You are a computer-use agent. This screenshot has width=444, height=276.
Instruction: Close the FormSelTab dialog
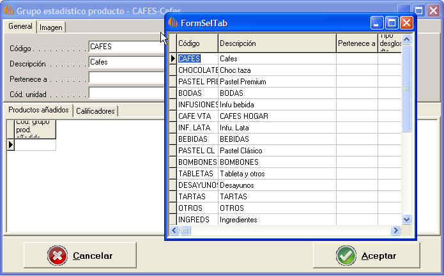(406, 23)
